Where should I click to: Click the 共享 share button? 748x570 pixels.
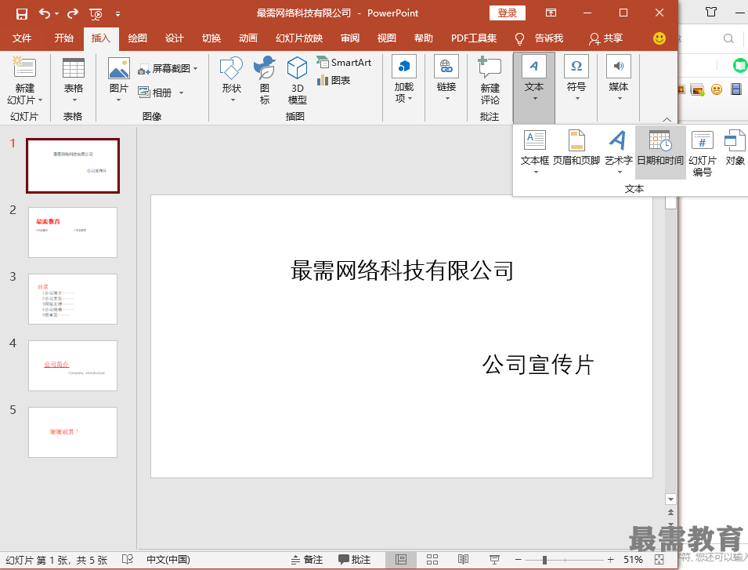tap(606, 38)
